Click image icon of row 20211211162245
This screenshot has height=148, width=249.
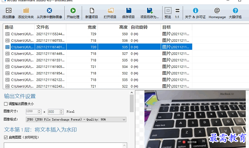click(x=7, y=86)
